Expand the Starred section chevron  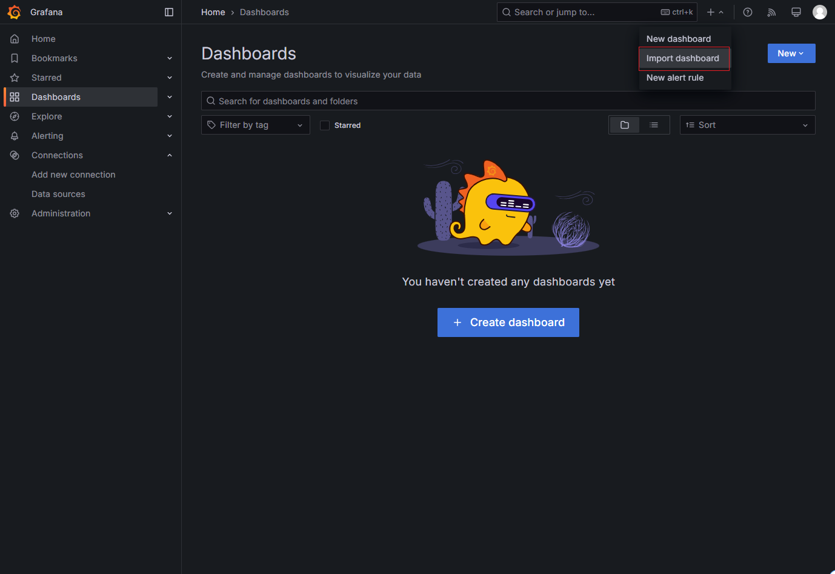click(170, 78)
